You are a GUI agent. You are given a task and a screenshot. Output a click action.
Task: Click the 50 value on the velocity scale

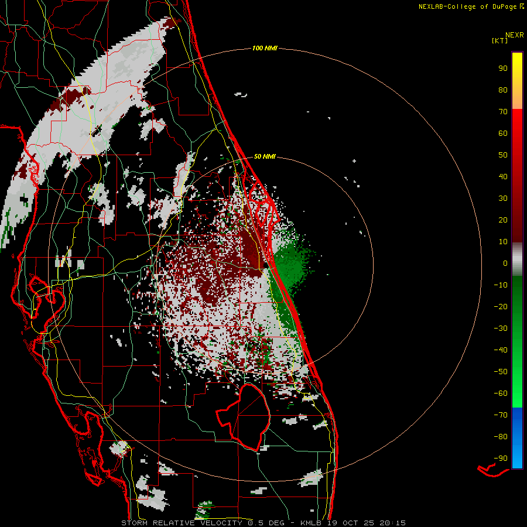coord(503,155)
